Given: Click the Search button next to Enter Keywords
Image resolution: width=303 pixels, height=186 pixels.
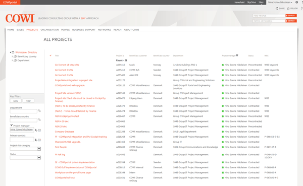Looking at the screenshot, I should 291,21.
